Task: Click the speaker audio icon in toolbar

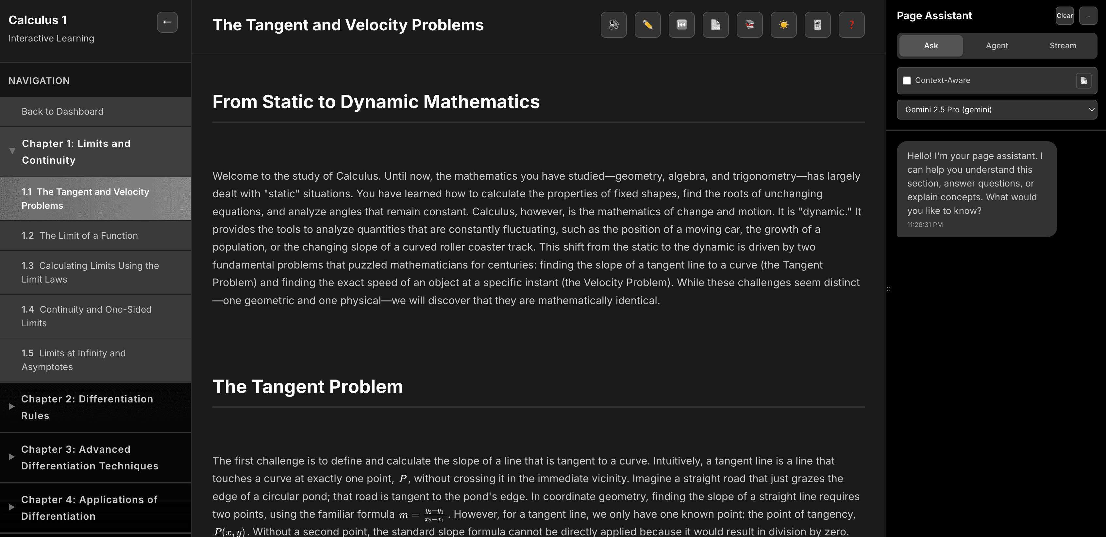Action: pyautogui.click(x=613, y=25)
